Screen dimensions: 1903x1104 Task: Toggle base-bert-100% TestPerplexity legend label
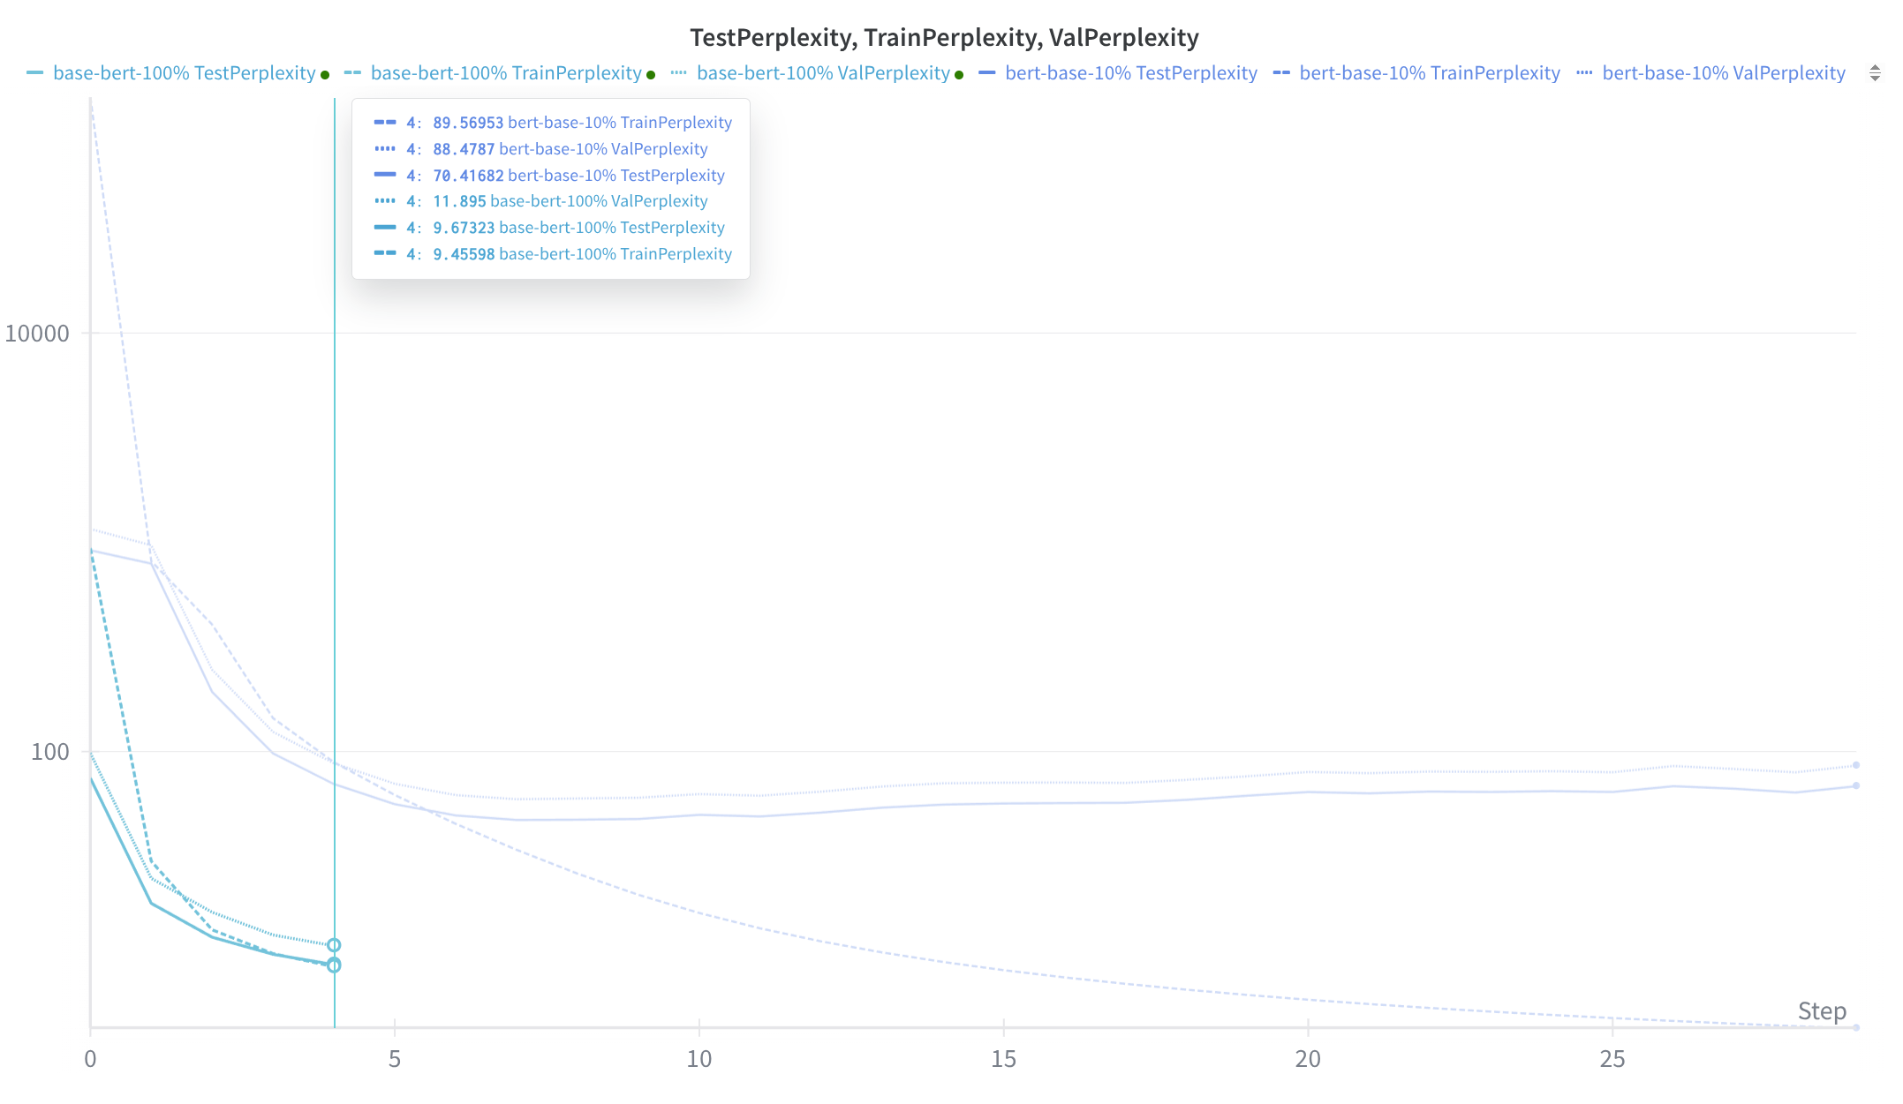tap(184, 73)
